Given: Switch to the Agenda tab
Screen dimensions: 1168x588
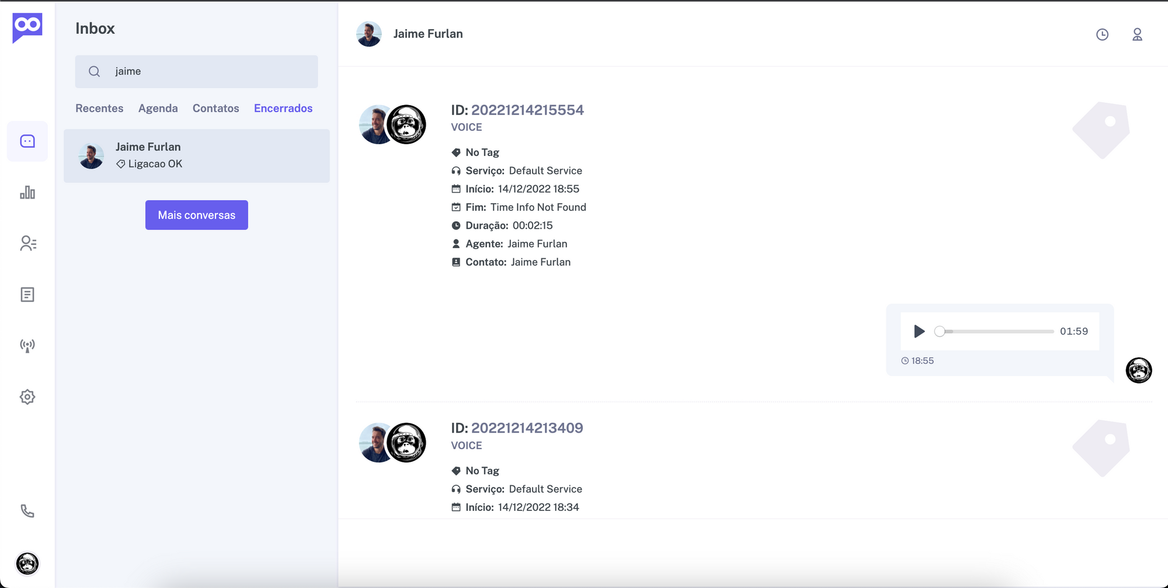Looking at the screenshot, I should [x=158, y=108].
